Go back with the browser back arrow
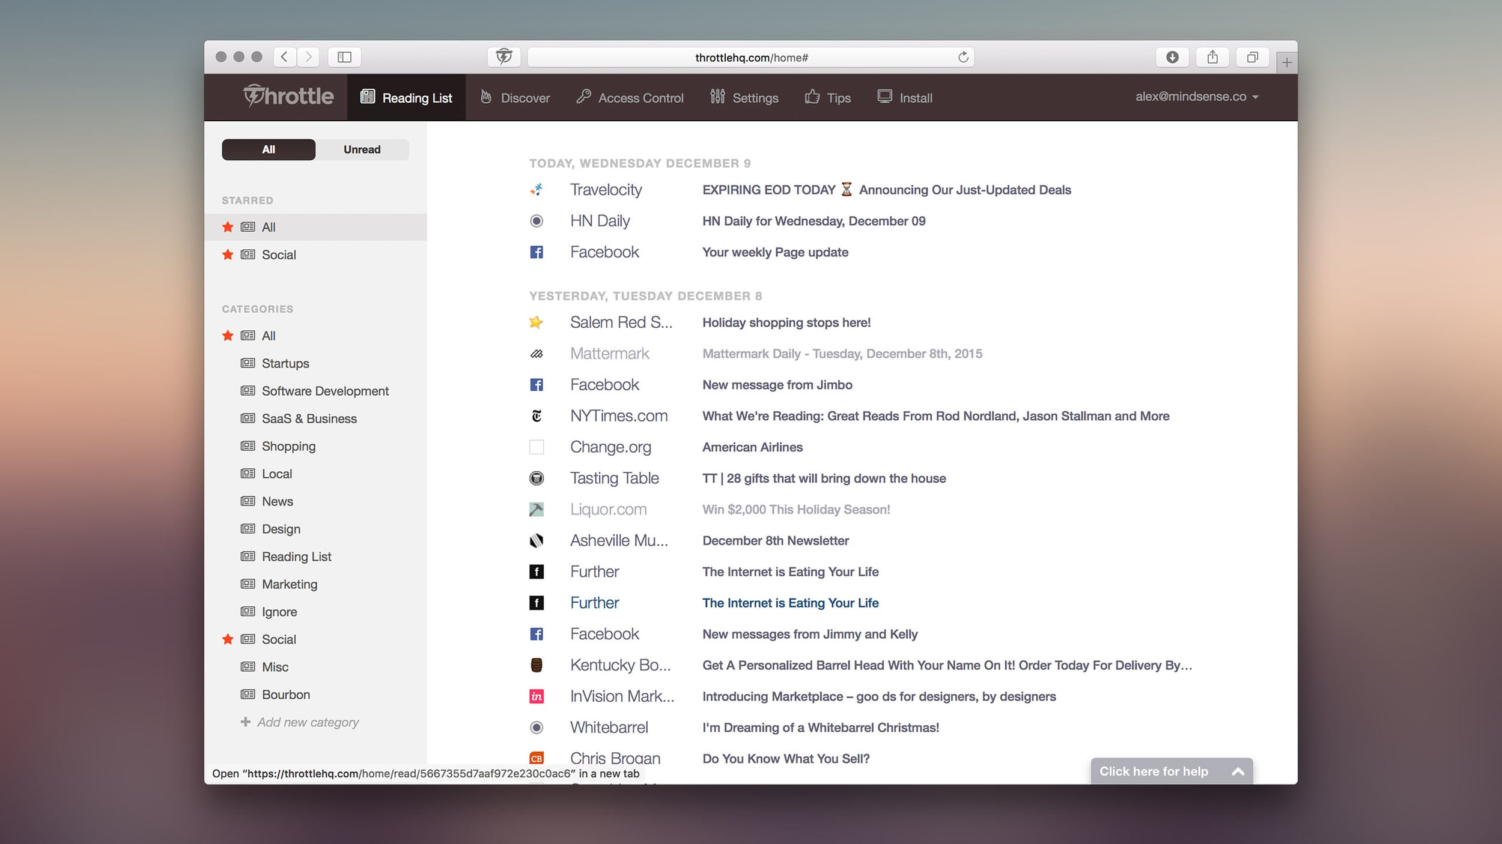 (x=285, y=57)
